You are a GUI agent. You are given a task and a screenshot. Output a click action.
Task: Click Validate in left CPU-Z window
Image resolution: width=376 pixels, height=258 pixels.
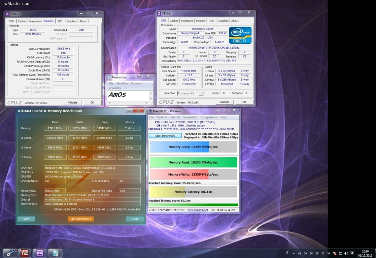[73, 102]
